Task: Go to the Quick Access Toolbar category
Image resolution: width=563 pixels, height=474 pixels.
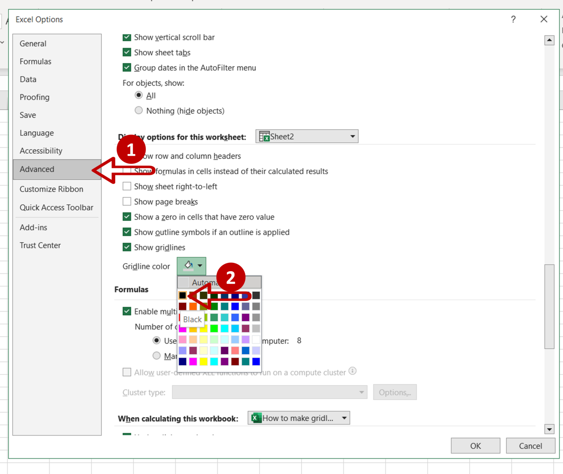Action: (57, 207)
